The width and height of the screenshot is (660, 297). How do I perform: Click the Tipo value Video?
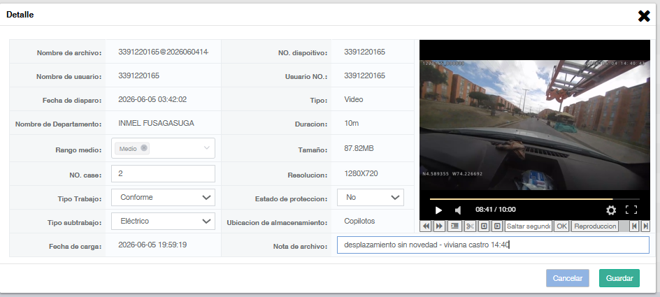354,100
